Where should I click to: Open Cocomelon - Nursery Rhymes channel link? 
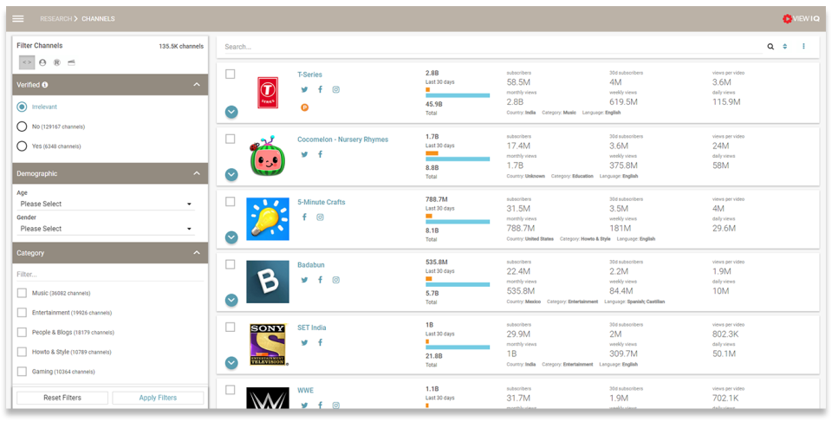[343, 140]
